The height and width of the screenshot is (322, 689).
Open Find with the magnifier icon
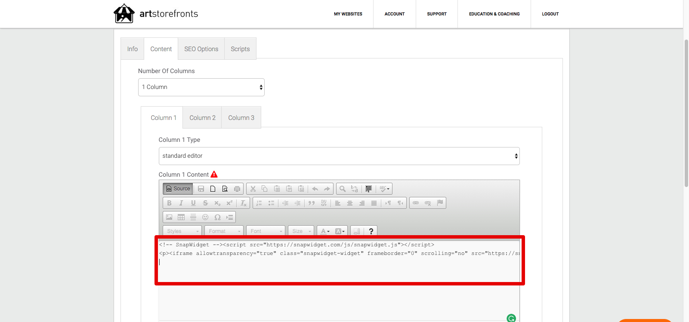[x=343, y=189]
